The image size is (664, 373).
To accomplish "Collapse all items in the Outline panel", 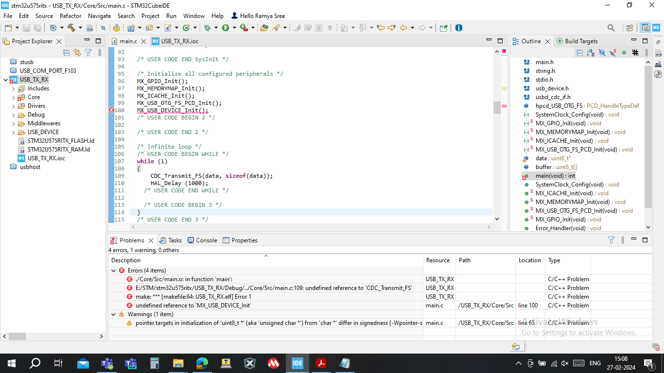I will coord(579,52).
